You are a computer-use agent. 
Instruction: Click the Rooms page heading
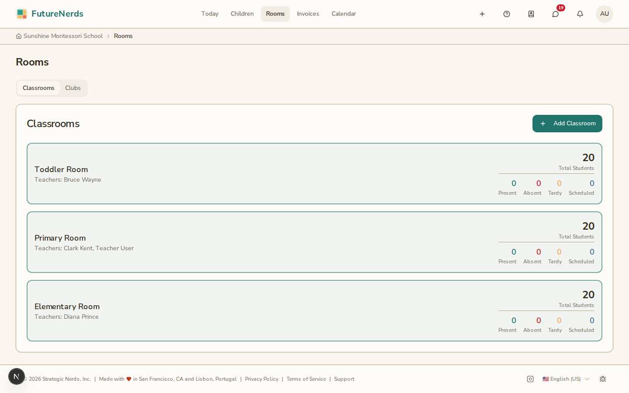click(32, 62)
